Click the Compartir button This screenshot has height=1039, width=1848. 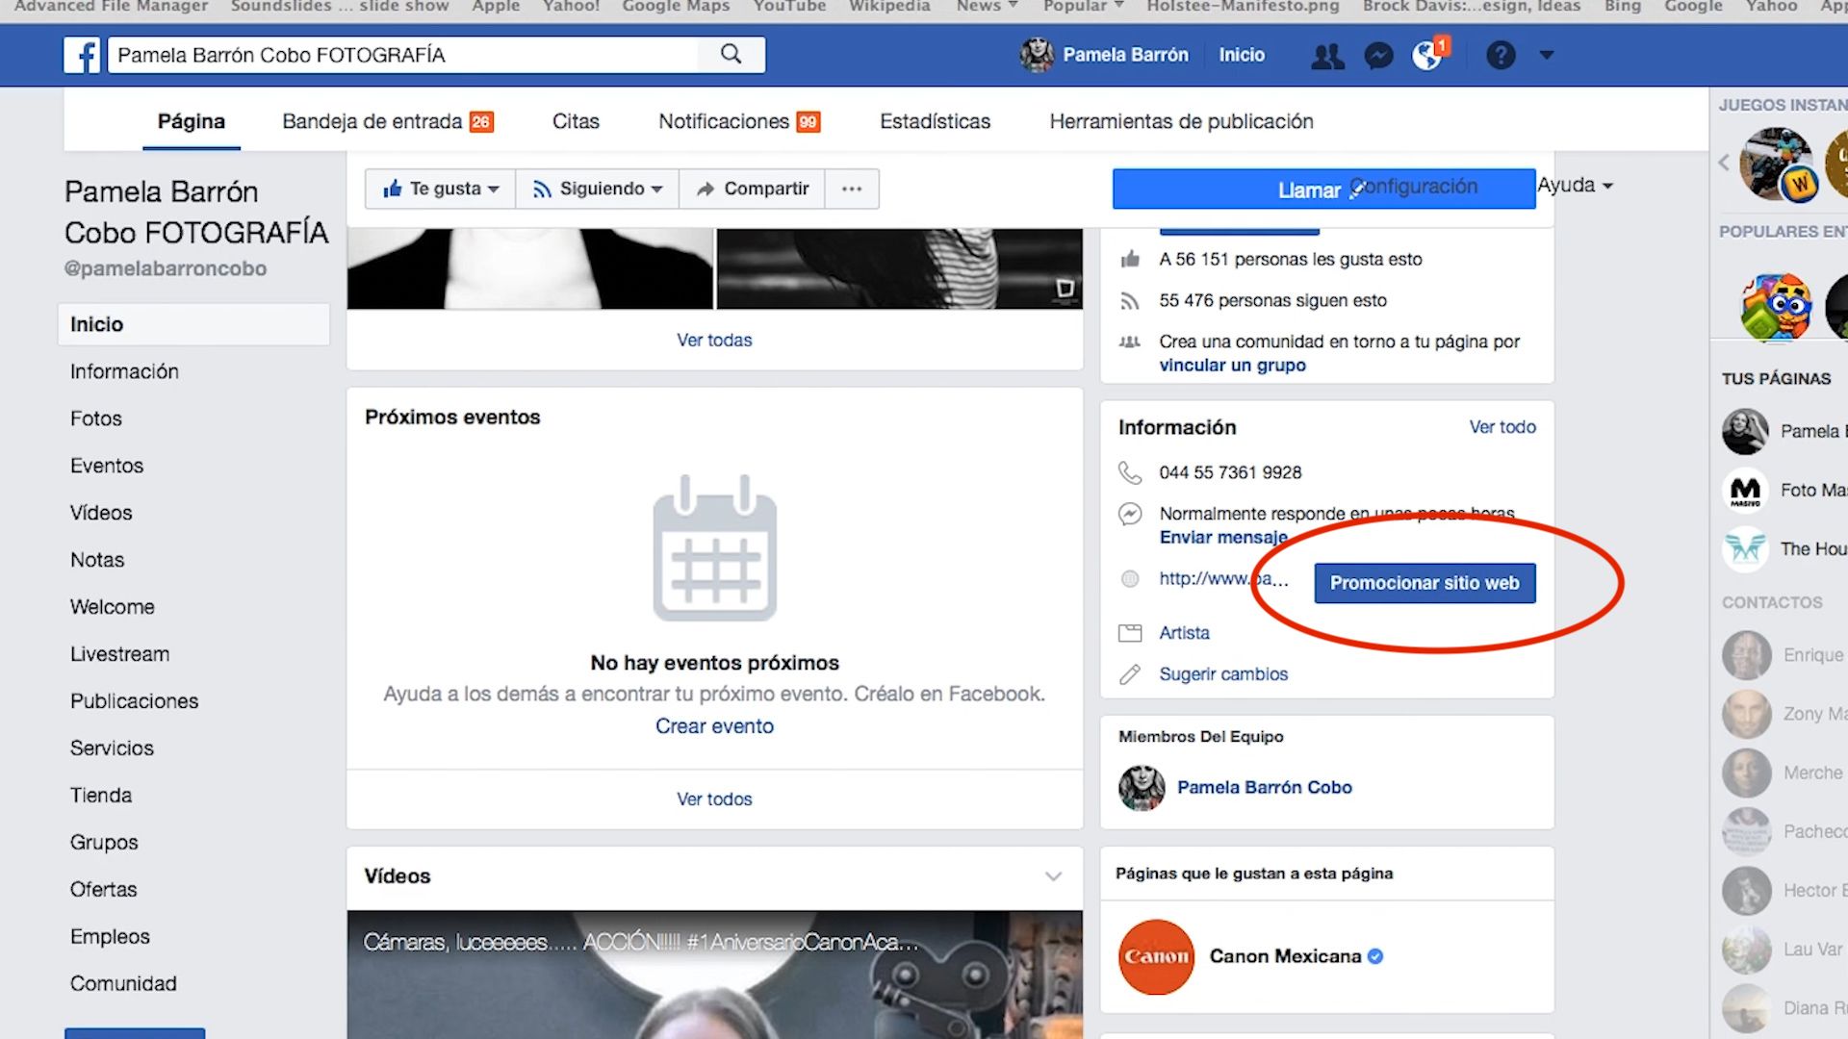click(x=752, y=189)
